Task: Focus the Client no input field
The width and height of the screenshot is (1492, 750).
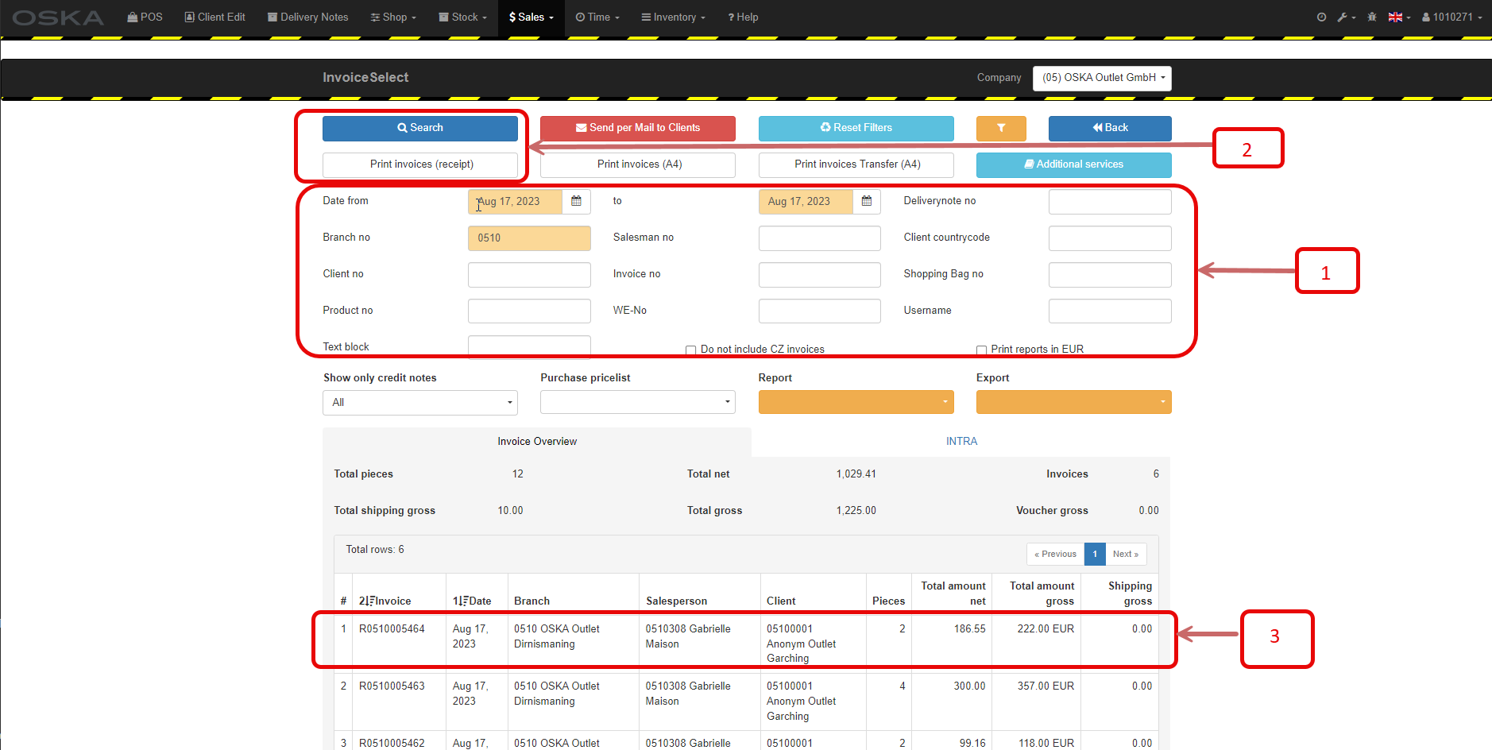Action: tap(529, 275)
